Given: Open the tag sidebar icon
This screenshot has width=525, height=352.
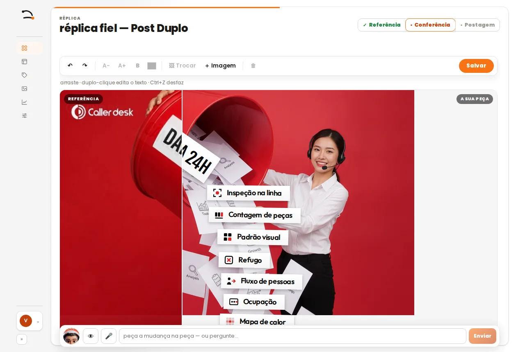Looking at the screenshot, I should click(25, 75).
